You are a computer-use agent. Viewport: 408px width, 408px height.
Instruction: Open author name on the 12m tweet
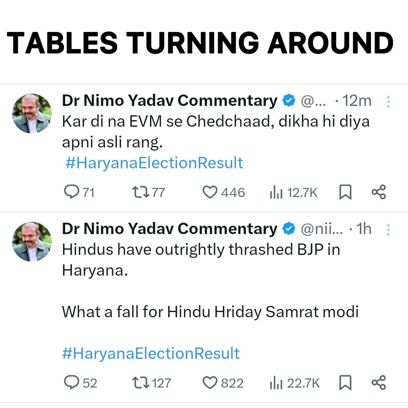(x=169, y=101)
